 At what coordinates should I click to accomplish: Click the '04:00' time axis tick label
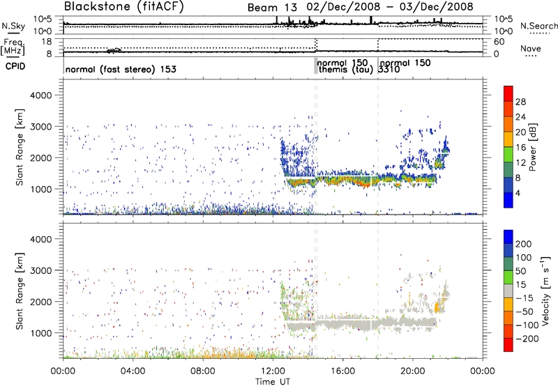point(133,371)
